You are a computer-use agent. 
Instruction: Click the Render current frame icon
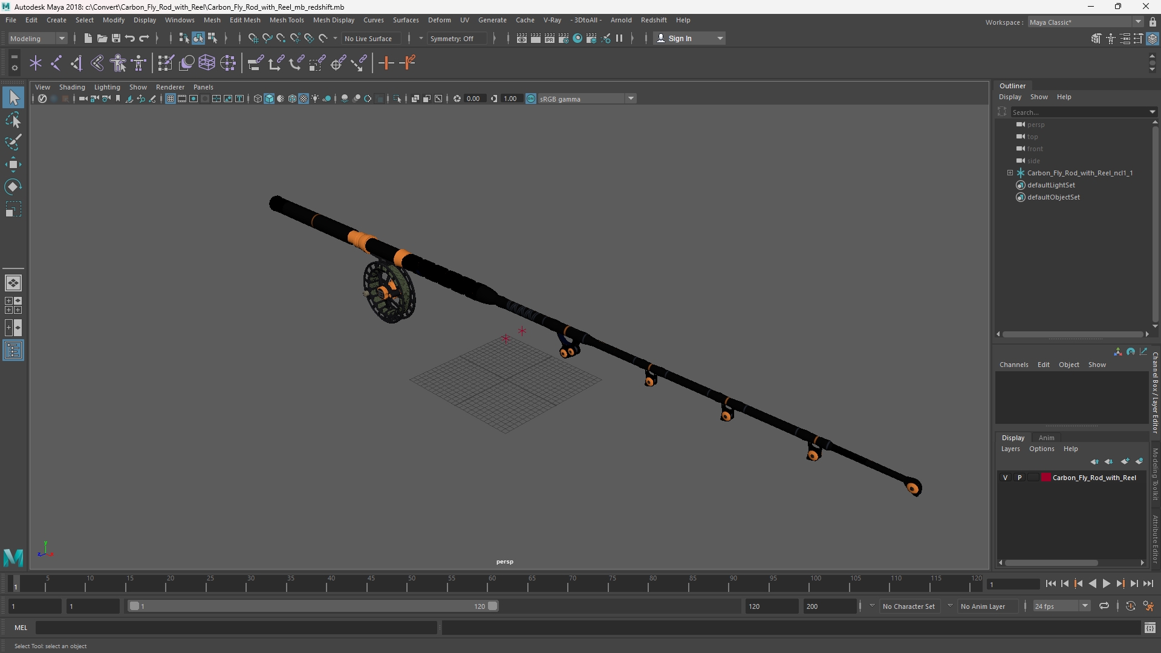click(x=536, y=38)
